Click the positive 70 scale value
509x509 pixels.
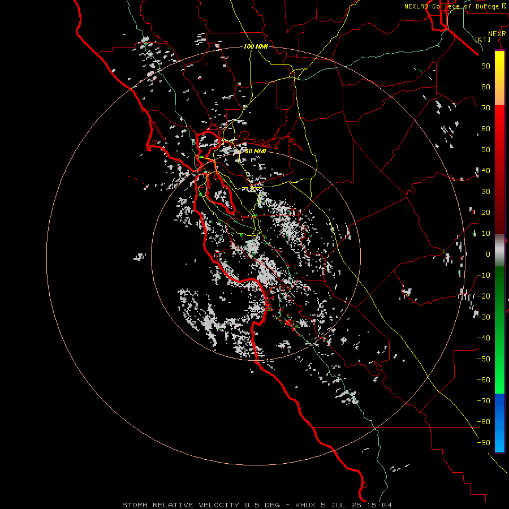point(486,108)
